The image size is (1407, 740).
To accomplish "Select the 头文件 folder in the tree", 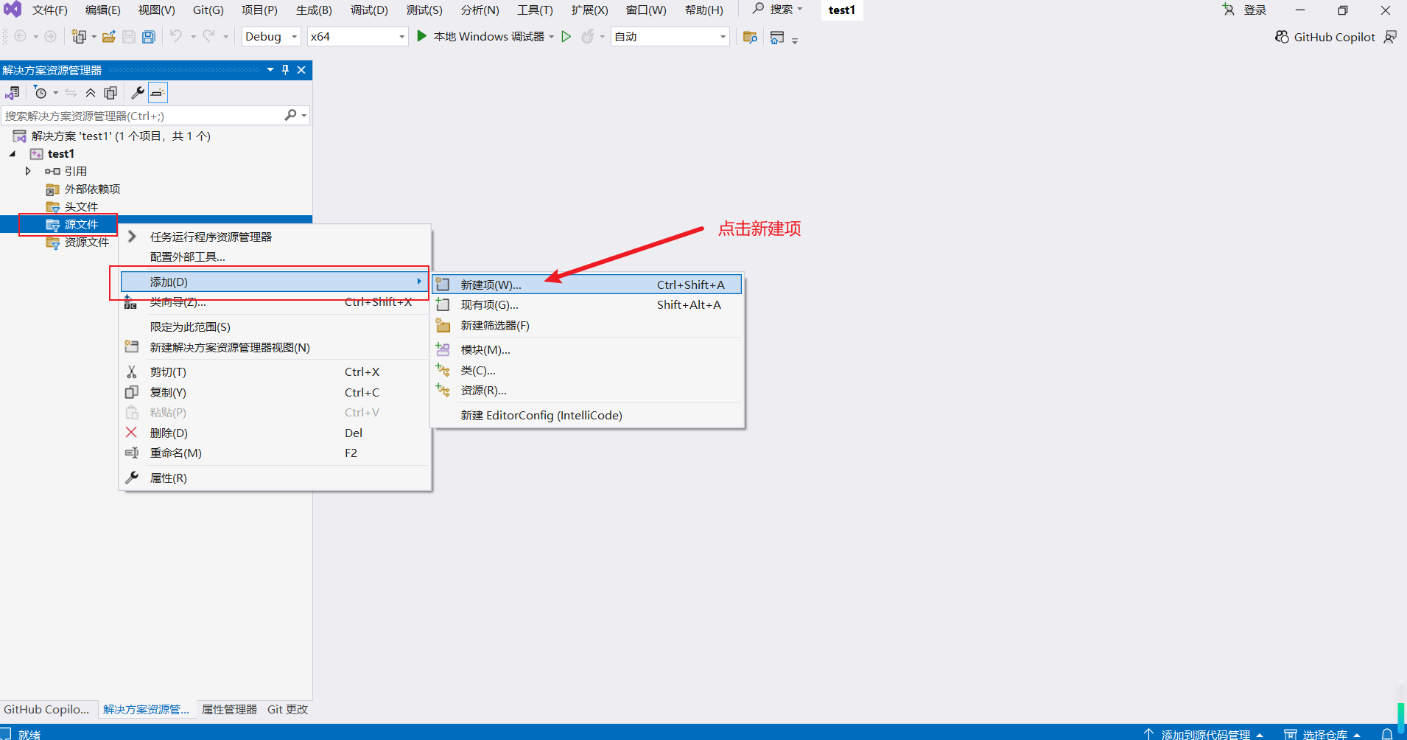I will pyautogui.click(x=81, y=206).
